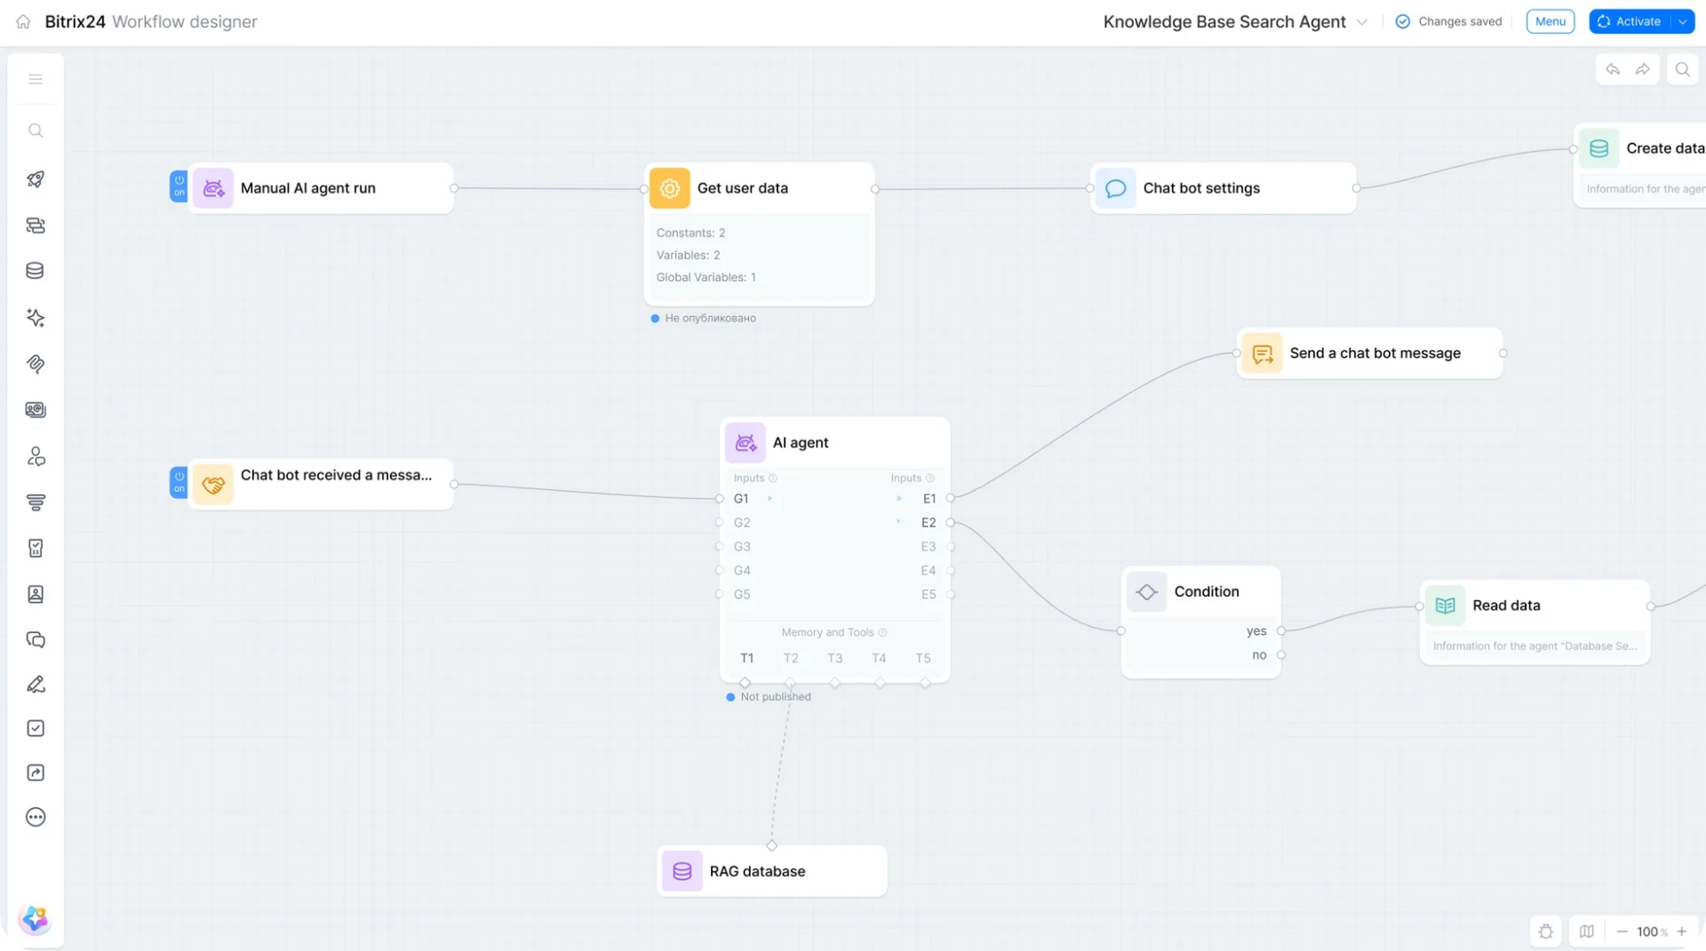Select the T1 tool slot in AI agent
The height and width of the screenshot is (951, 1706).
click(x=746, y=658)
